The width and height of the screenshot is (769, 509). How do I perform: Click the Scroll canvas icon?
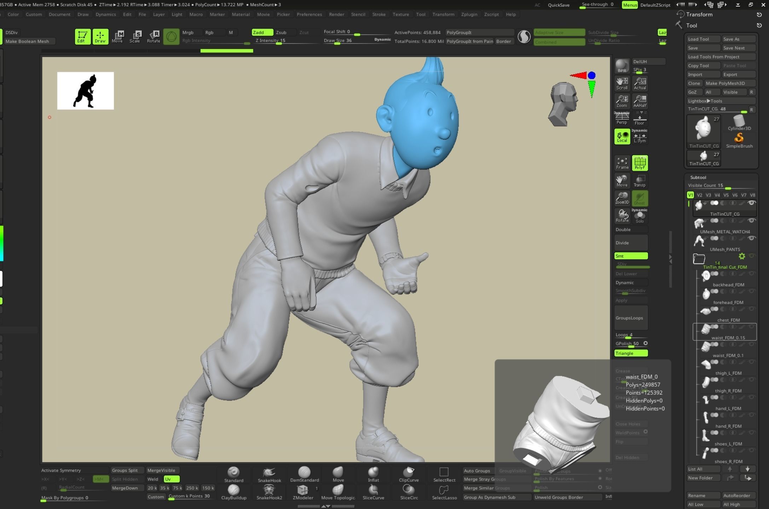pos(622,83)
